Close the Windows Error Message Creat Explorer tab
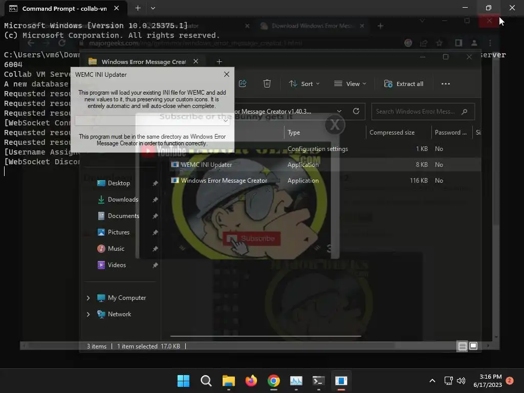This screenshot has height=393, width=524. coord(196,61)
